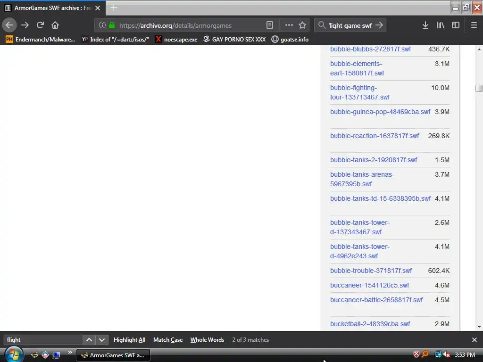Open bubble-trouble-371817f.swf link
The height and width of the screenshot is (362, 483).
pyautogui.click(x=371, y=271)
